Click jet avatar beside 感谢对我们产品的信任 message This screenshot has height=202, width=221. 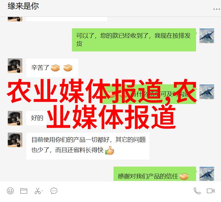[x=207, y=174]
